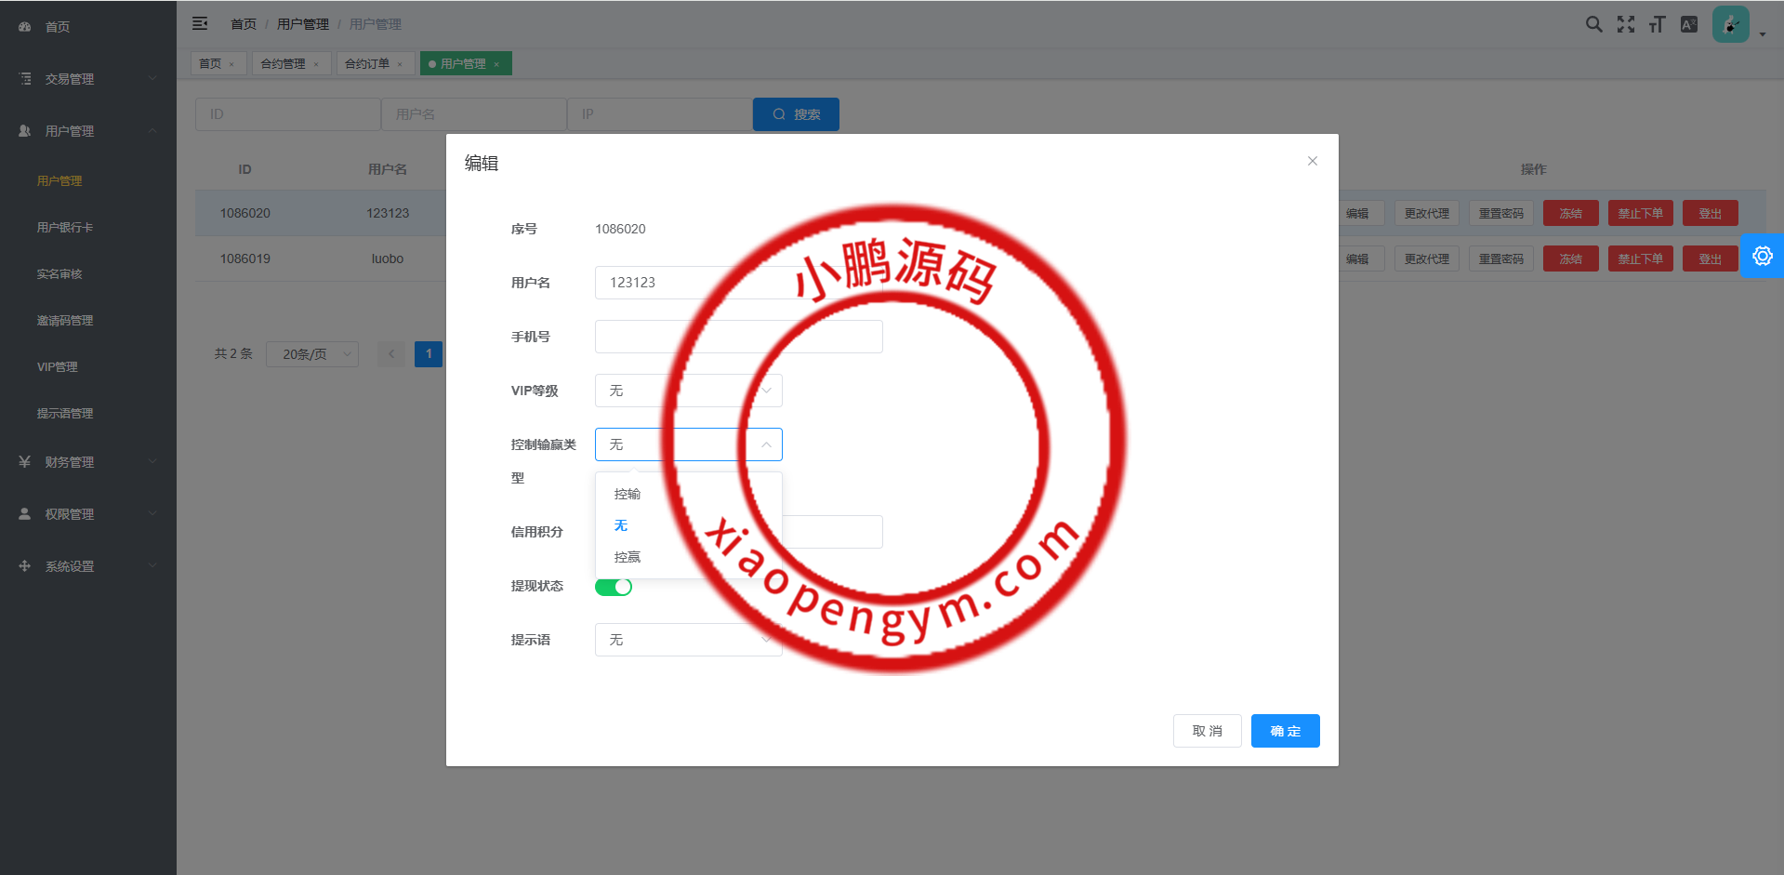This screenshot has height=875, width=1784.
Task: Open the VIP等级 dropdown
Action: 688,391
